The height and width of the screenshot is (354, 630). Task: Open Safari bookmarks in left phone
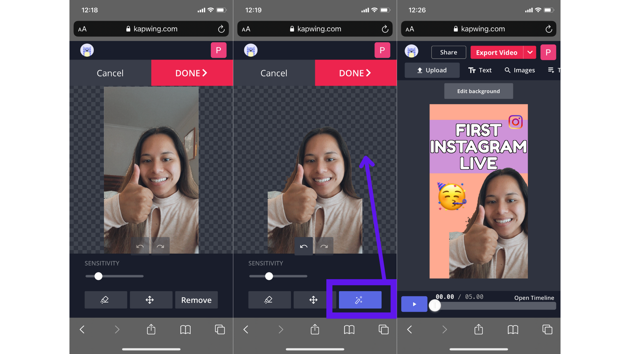click(185, 329)
